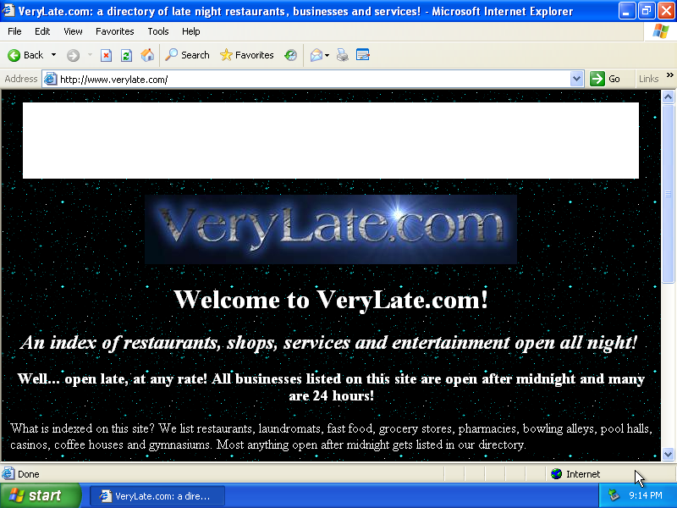Click the Forward navigation arrow

pos(73,55)
